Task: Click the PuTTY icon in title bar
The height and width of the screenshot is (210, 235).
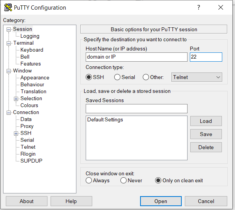Action: pos(8,7)
